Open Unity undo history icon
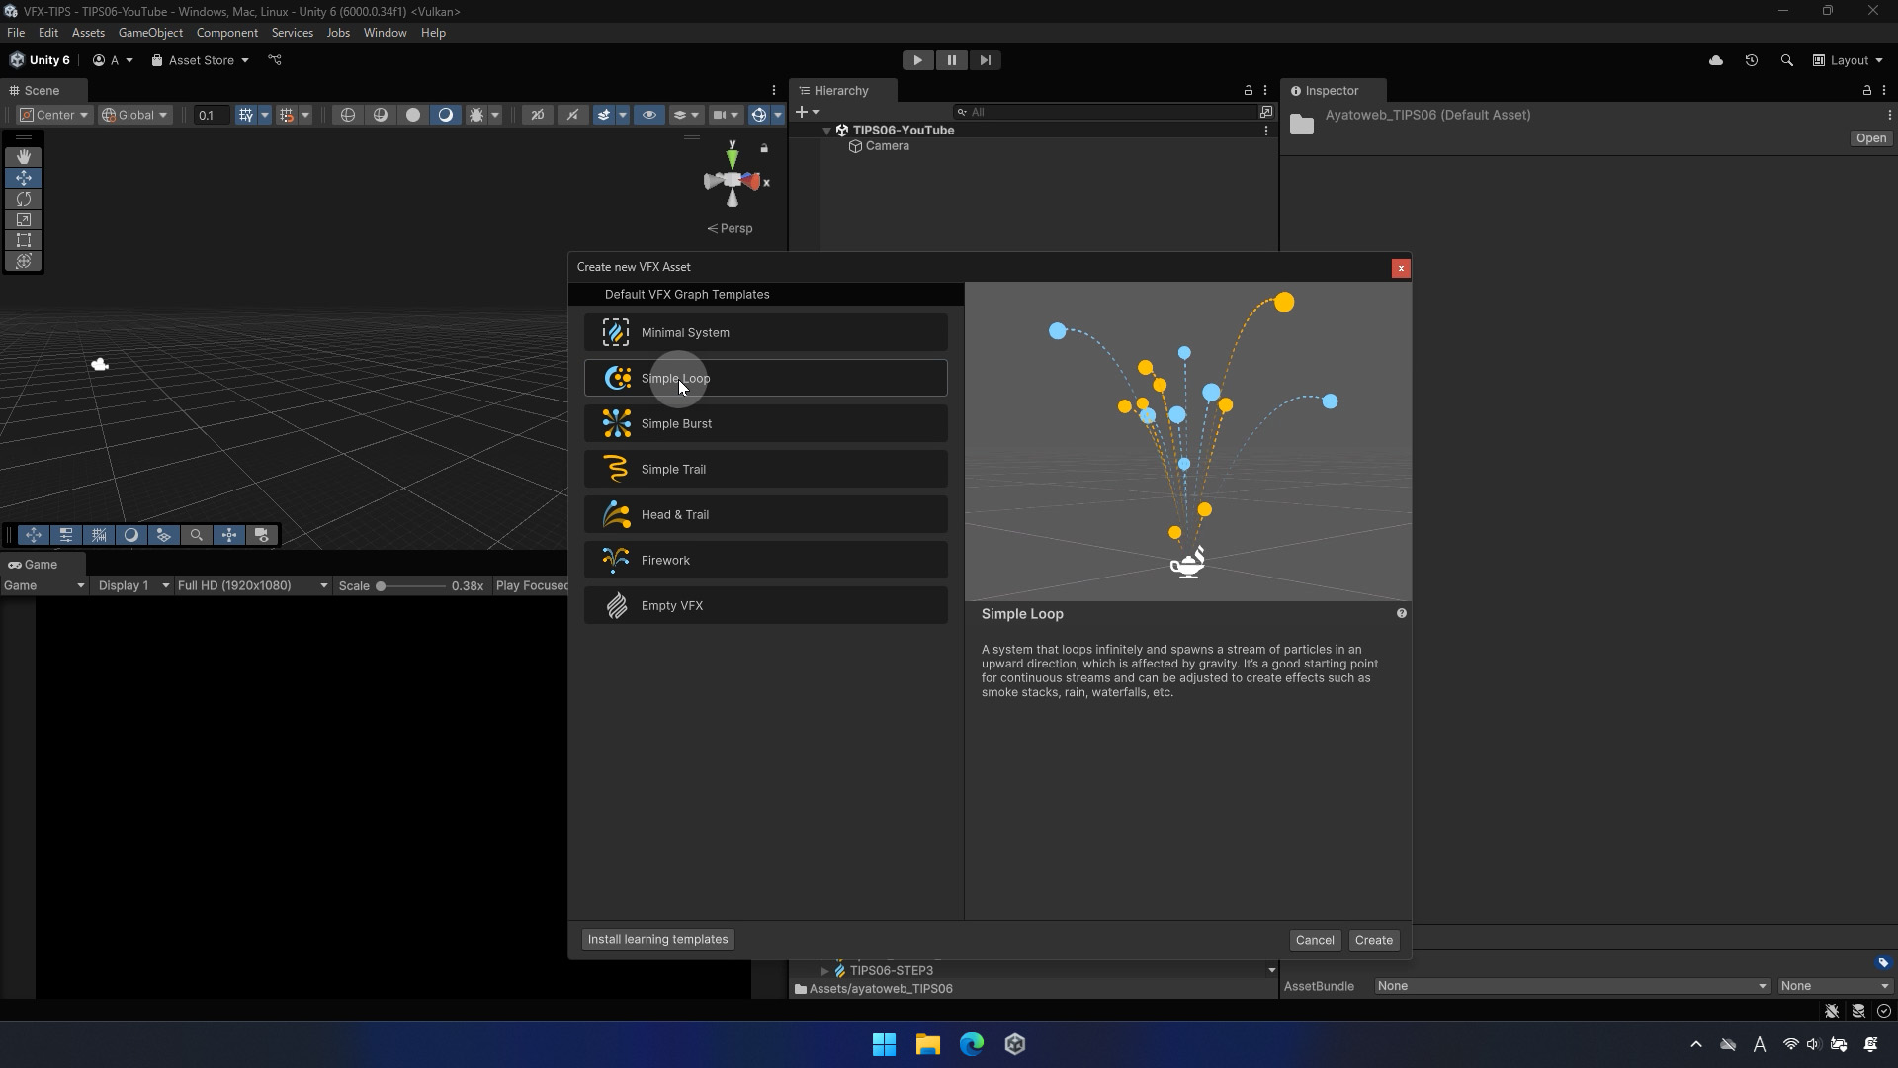The image size is (1898, 1068). point(1751,60)
